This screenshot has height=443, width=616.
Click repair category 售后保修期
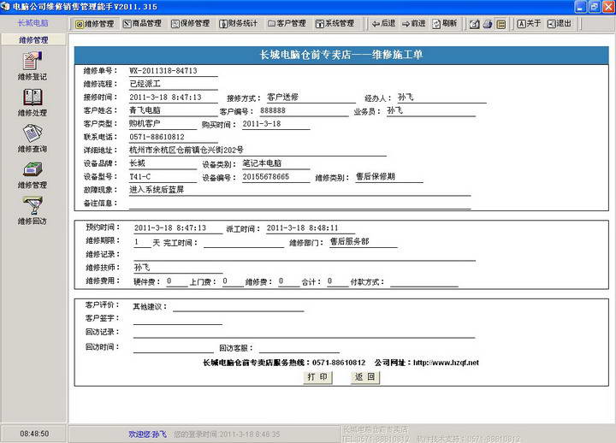click(x=376, y=177)
